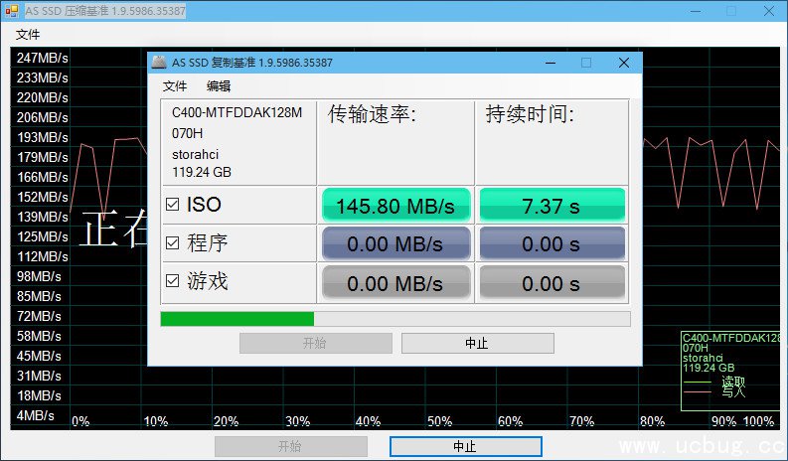Uncheck the ISO test checkbox
The width and height of the screenshot is (788, 461).
click(172, 204)
